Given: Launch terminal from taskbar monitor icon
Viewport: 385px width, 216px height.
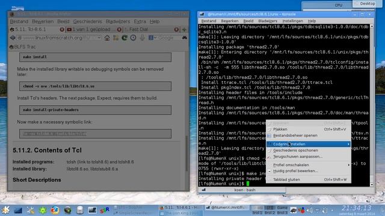Looking at the screenshot, I should [92, 210].
